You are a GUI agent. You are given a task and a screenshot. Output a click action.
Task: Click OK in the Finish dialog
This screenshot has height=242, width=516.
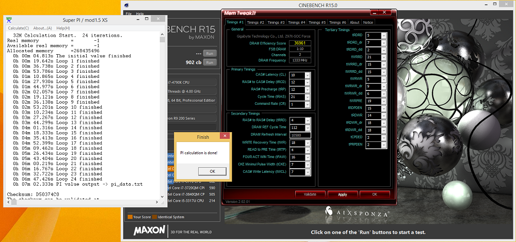click(212, 171)
